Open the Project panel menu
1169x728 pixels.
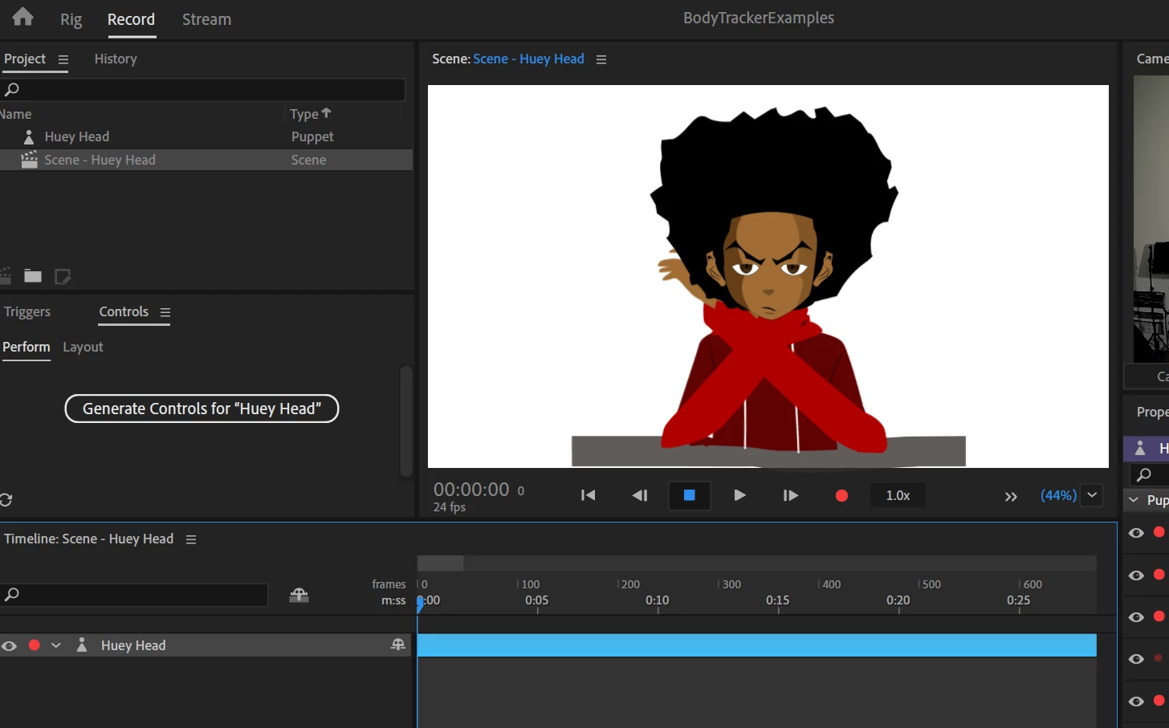click(x=63, y=59)
